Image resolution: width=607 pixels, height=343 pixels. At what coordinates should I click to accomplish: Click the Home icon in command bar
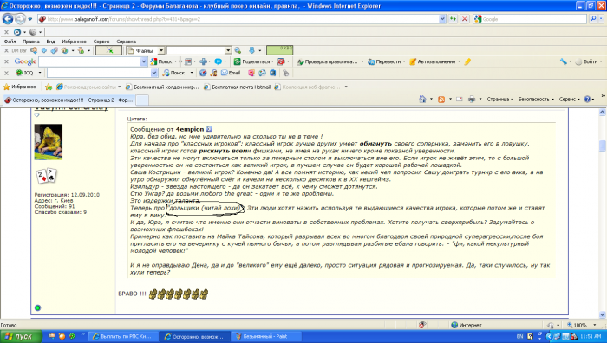tap(422, 100)
